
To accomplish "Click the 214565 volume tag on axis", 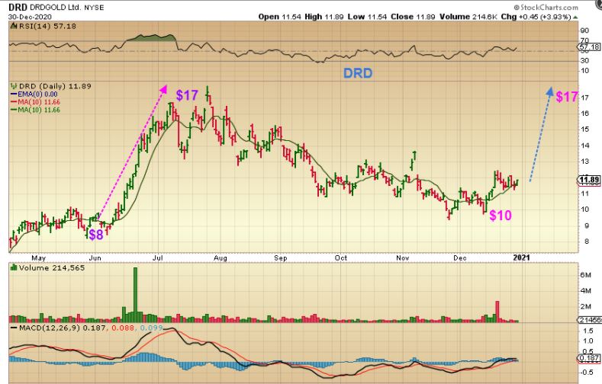I will [589, 320].
